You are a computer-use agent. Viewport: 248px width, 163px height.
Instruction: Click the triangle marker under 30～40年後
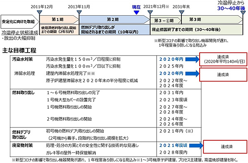243,12
